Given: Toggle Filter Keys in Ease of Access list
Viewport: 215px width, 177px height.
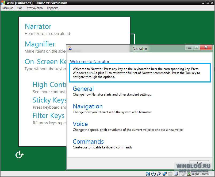Looking at the screenshot, I should (49, 116).
